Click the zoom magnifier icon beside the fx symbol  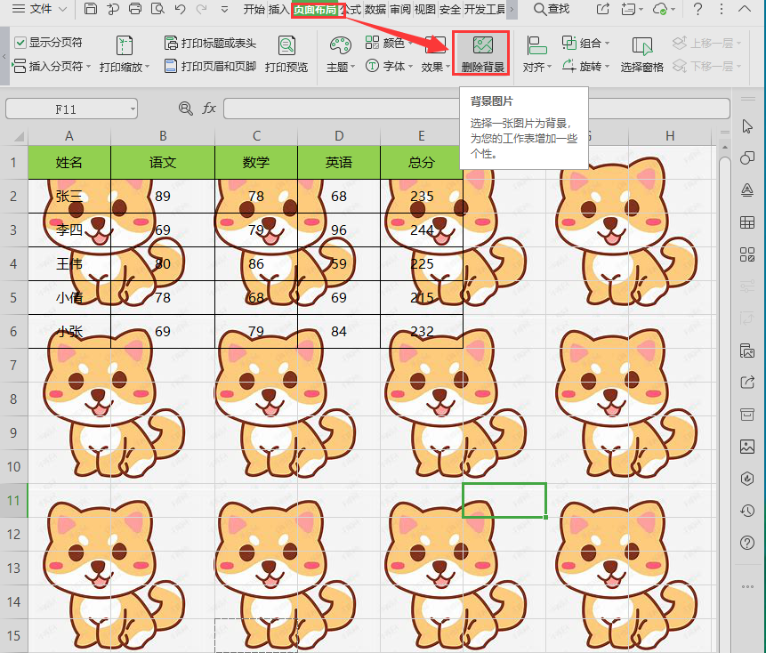(185, 109)
